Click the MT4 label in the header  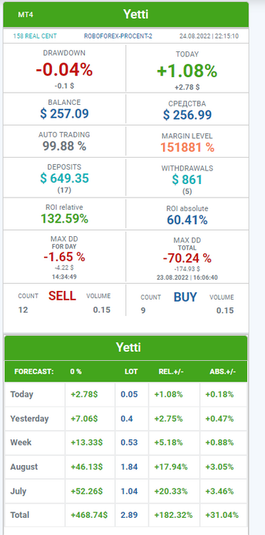(x=26, y=15)
